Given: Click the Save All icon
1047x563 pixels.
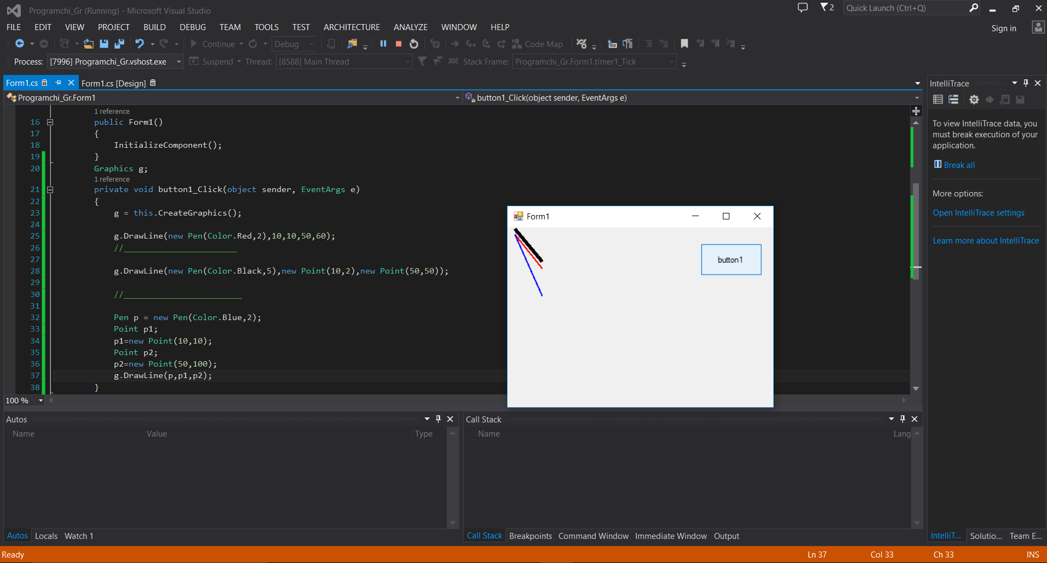Looking at the screenshot, I should pyautogui.click(x=119, y=44).
